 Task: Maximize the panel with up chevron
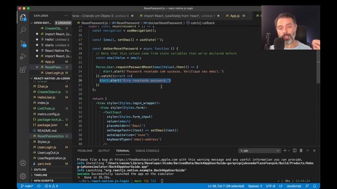click(308, 151)
